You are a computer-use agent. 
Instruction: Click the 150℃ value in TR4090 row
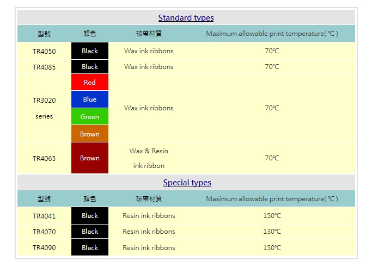[x=272, y=247]
